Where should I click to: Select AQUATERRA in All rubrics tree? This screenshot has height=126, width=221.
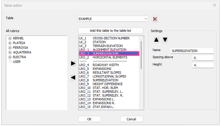click(x=22, y=52)
